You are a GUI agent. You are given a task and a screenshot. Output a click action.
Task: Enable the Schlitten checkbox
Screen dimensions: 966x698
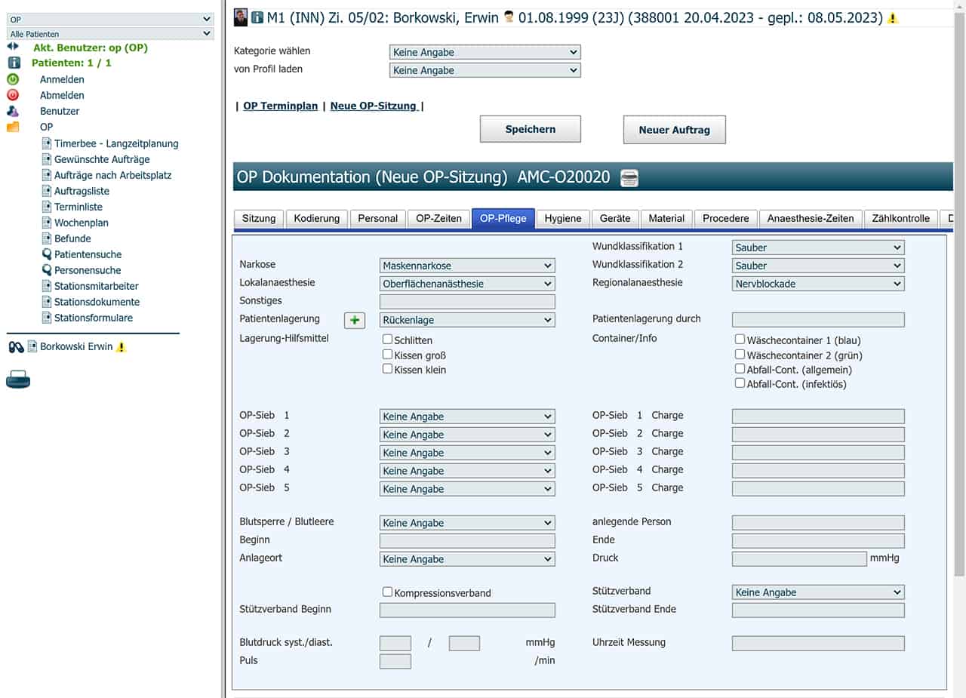coord(387,340)
